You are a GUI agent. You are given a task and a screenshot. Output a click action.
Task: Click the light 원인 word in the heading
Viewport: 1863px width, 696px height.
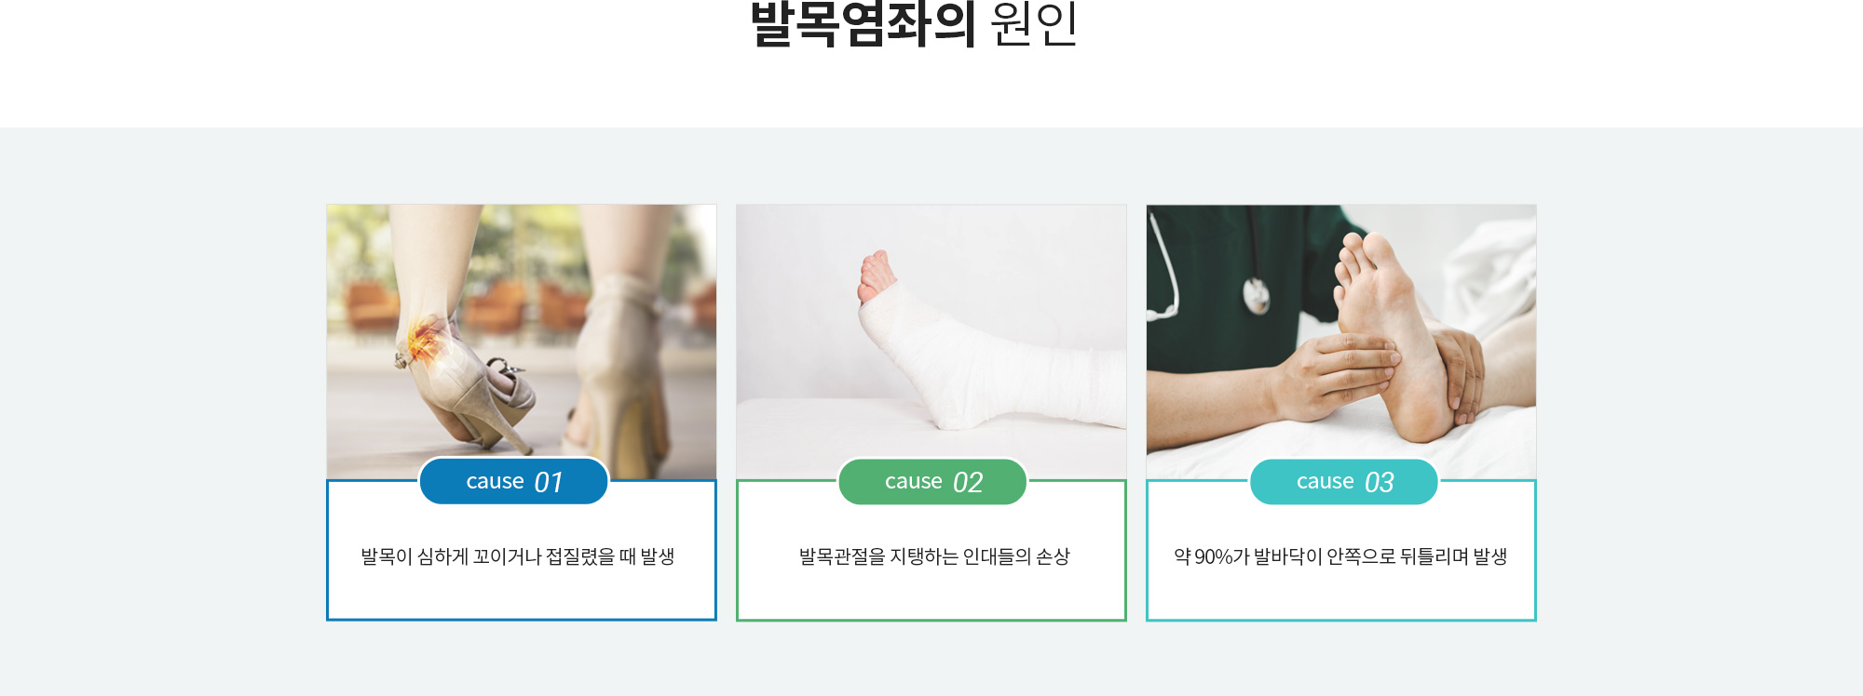pyautogui.click(x=1034, y=23)
